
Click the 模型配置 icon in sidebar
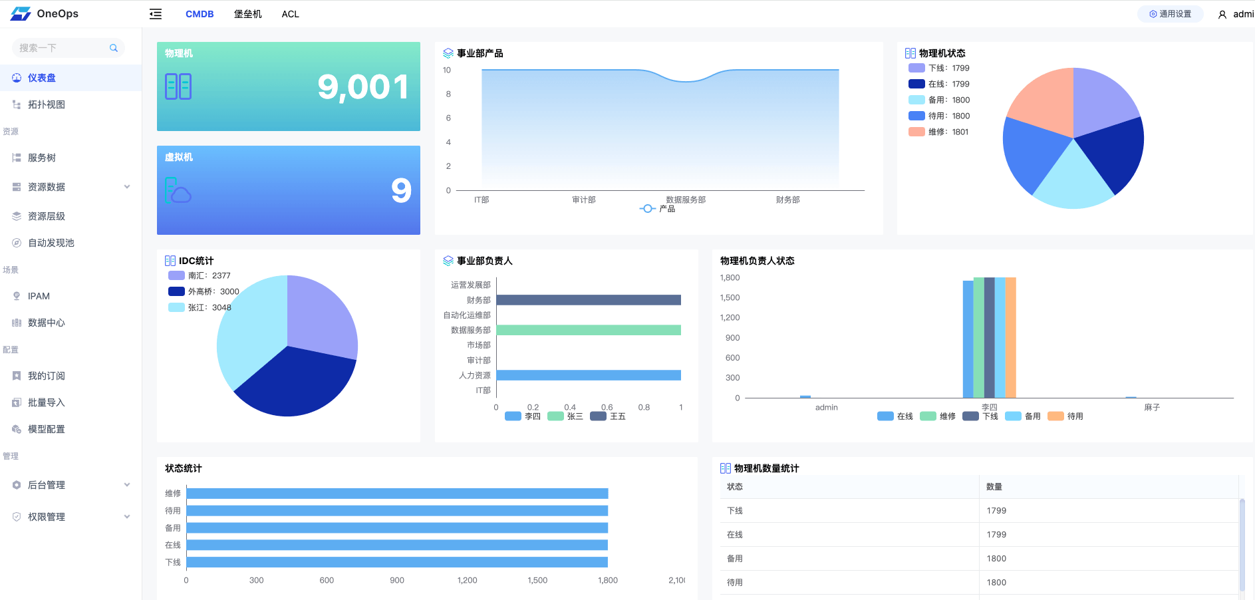click(17, 429)
